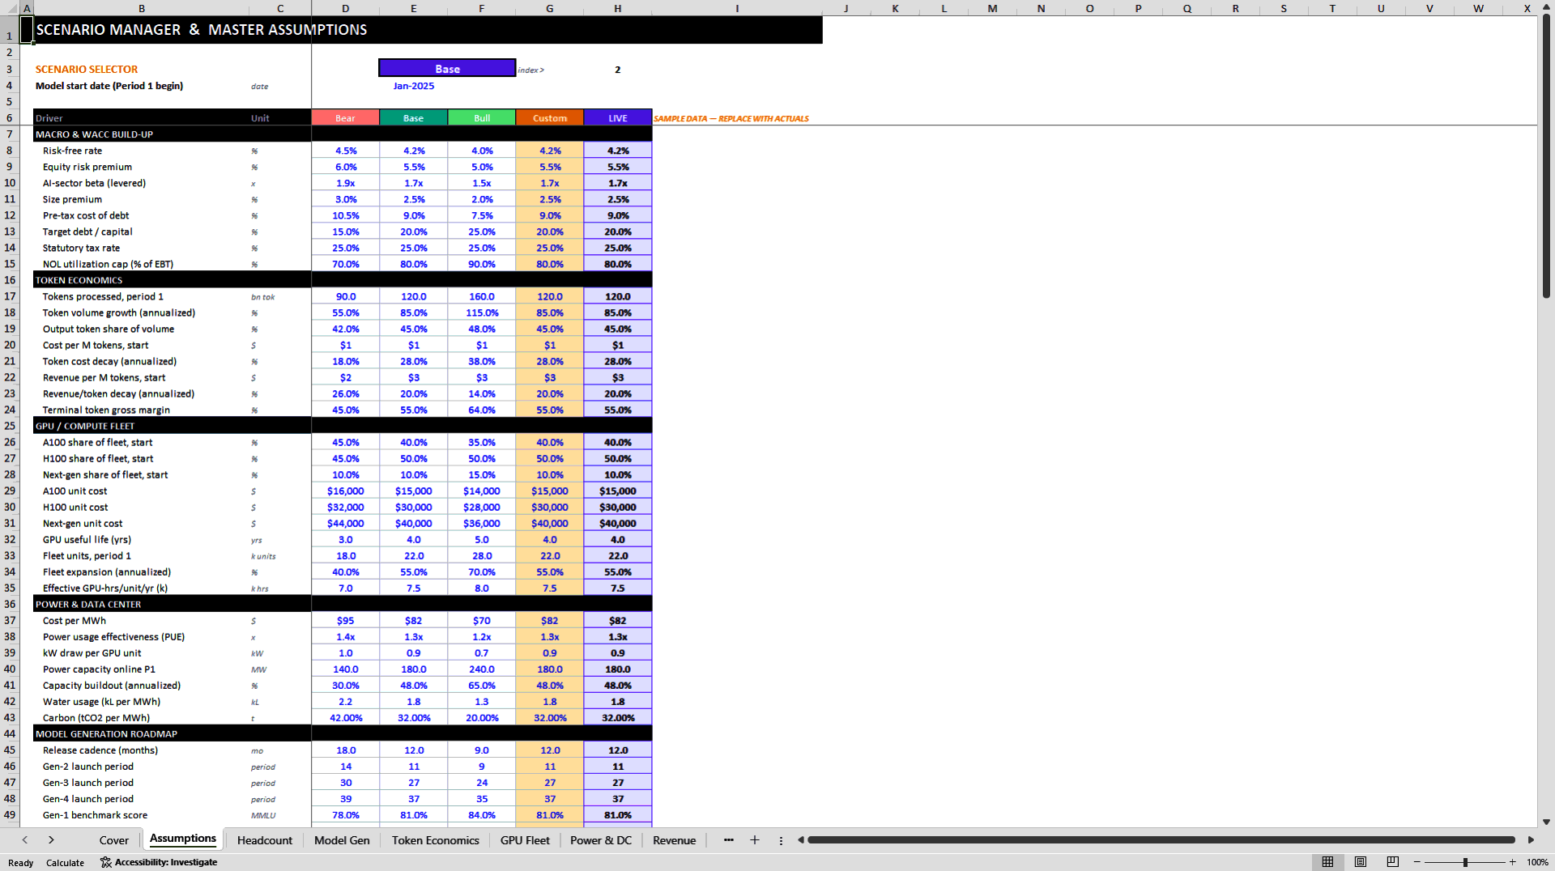
Task: Add a new sheet with plus icon
Action: pos(755,840)
